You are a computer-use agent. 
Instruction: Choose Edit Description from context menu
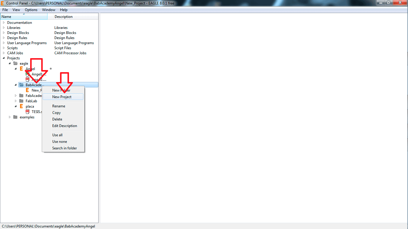point(63,126)
